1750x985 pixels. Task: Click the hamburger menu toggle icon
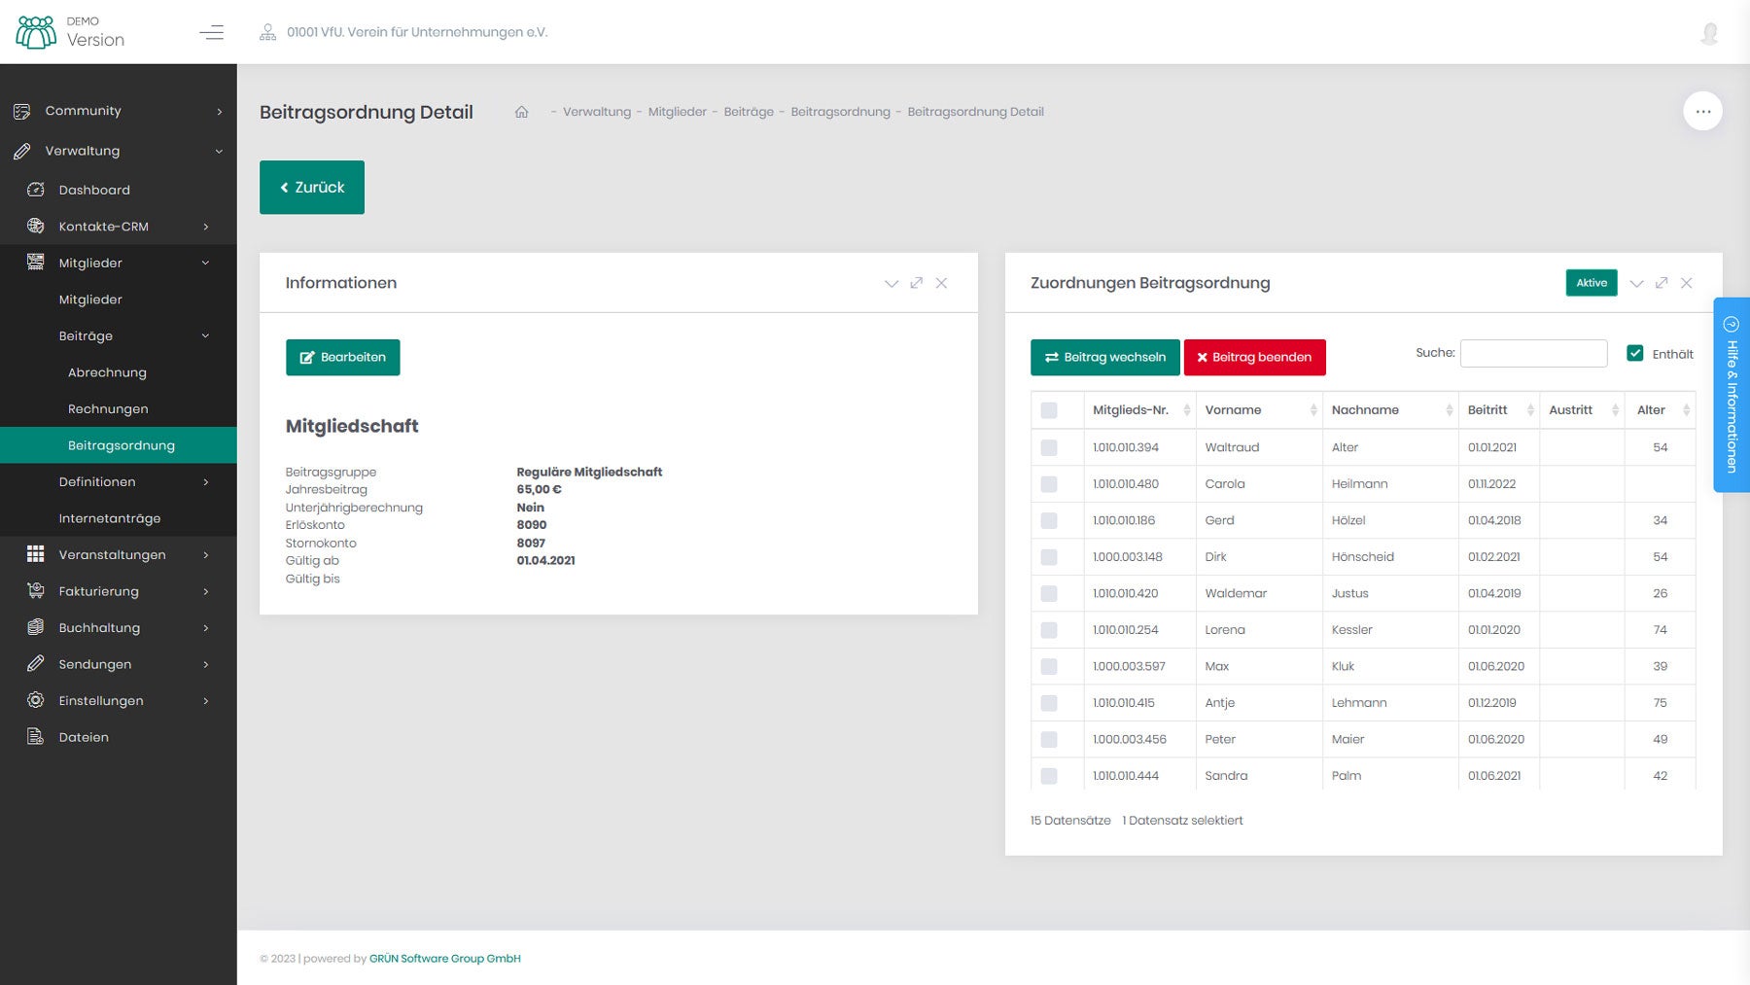(211, 32)
